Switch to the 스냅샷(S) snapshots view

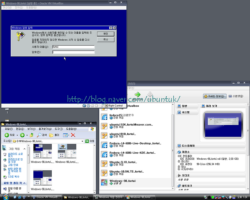coord(236,96)
